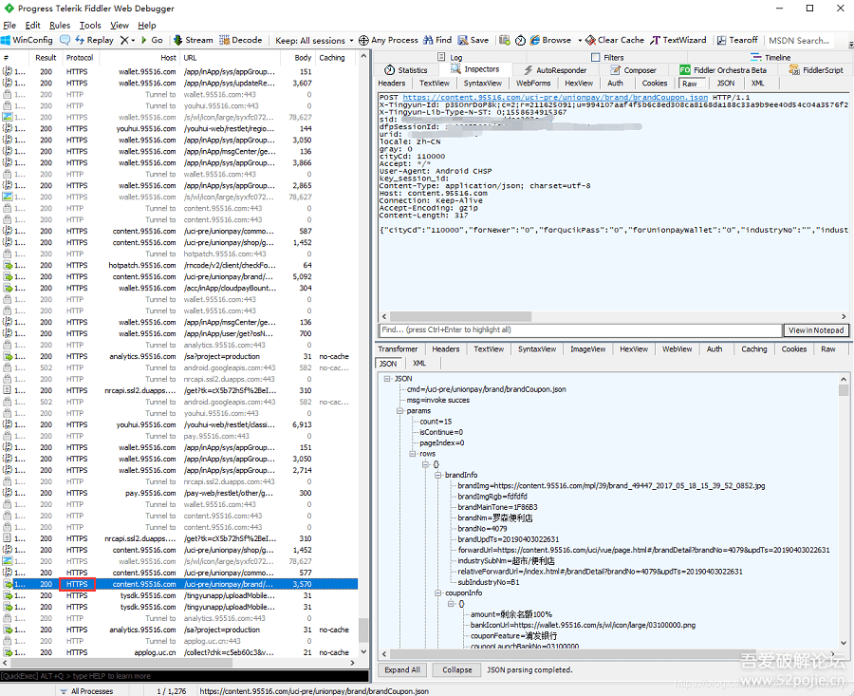
Task: Select the pay.95516.com HTTPS session
Action: [x=179, y=493]
